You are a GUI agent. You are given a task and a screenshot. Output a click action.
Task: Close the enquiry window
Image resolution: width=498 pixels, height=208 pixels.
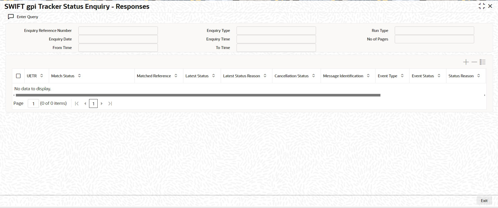(x=490, y=6)
